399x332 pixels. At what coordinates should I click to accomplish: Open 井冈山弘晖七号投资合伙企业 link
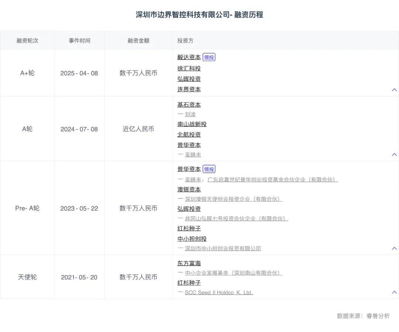click(236, 219)
